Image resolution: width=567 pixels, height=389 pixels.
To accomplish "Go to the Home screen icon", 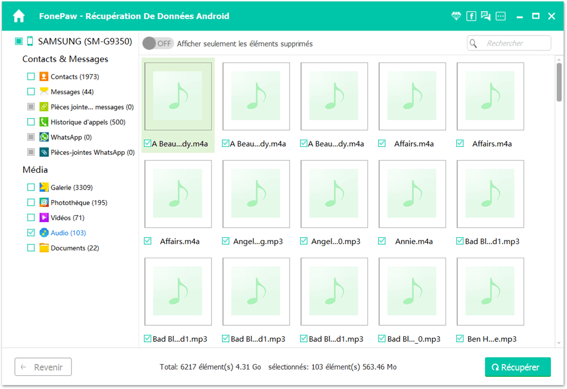I will [x=19, y=16].
